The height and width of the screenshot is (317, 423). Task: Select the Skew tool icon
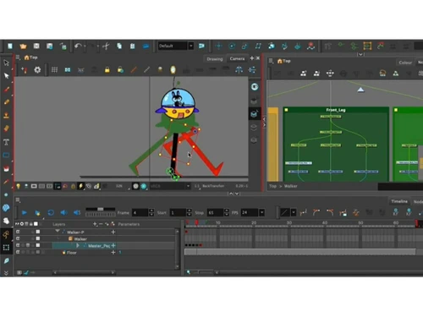click(x=258, y=46)
